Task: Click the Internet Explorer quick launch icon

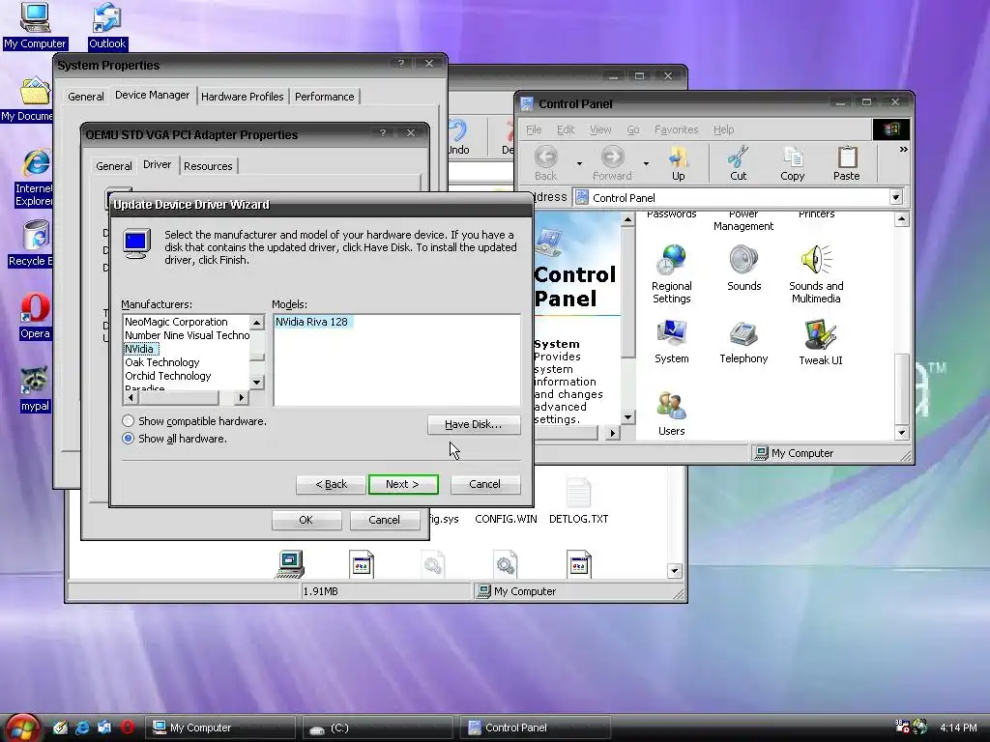Action: click(x=82, y=728)
